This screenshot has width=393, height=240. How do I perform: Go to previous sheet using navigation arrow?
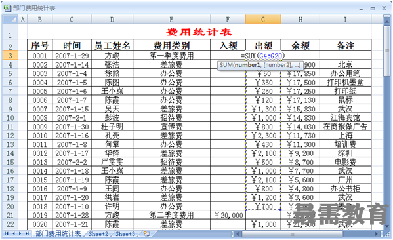point(14,233)
